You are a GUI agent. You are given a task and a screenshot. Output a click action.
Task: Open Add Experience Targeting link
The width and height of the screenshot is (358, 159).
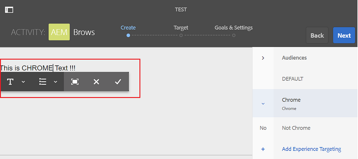311,149
